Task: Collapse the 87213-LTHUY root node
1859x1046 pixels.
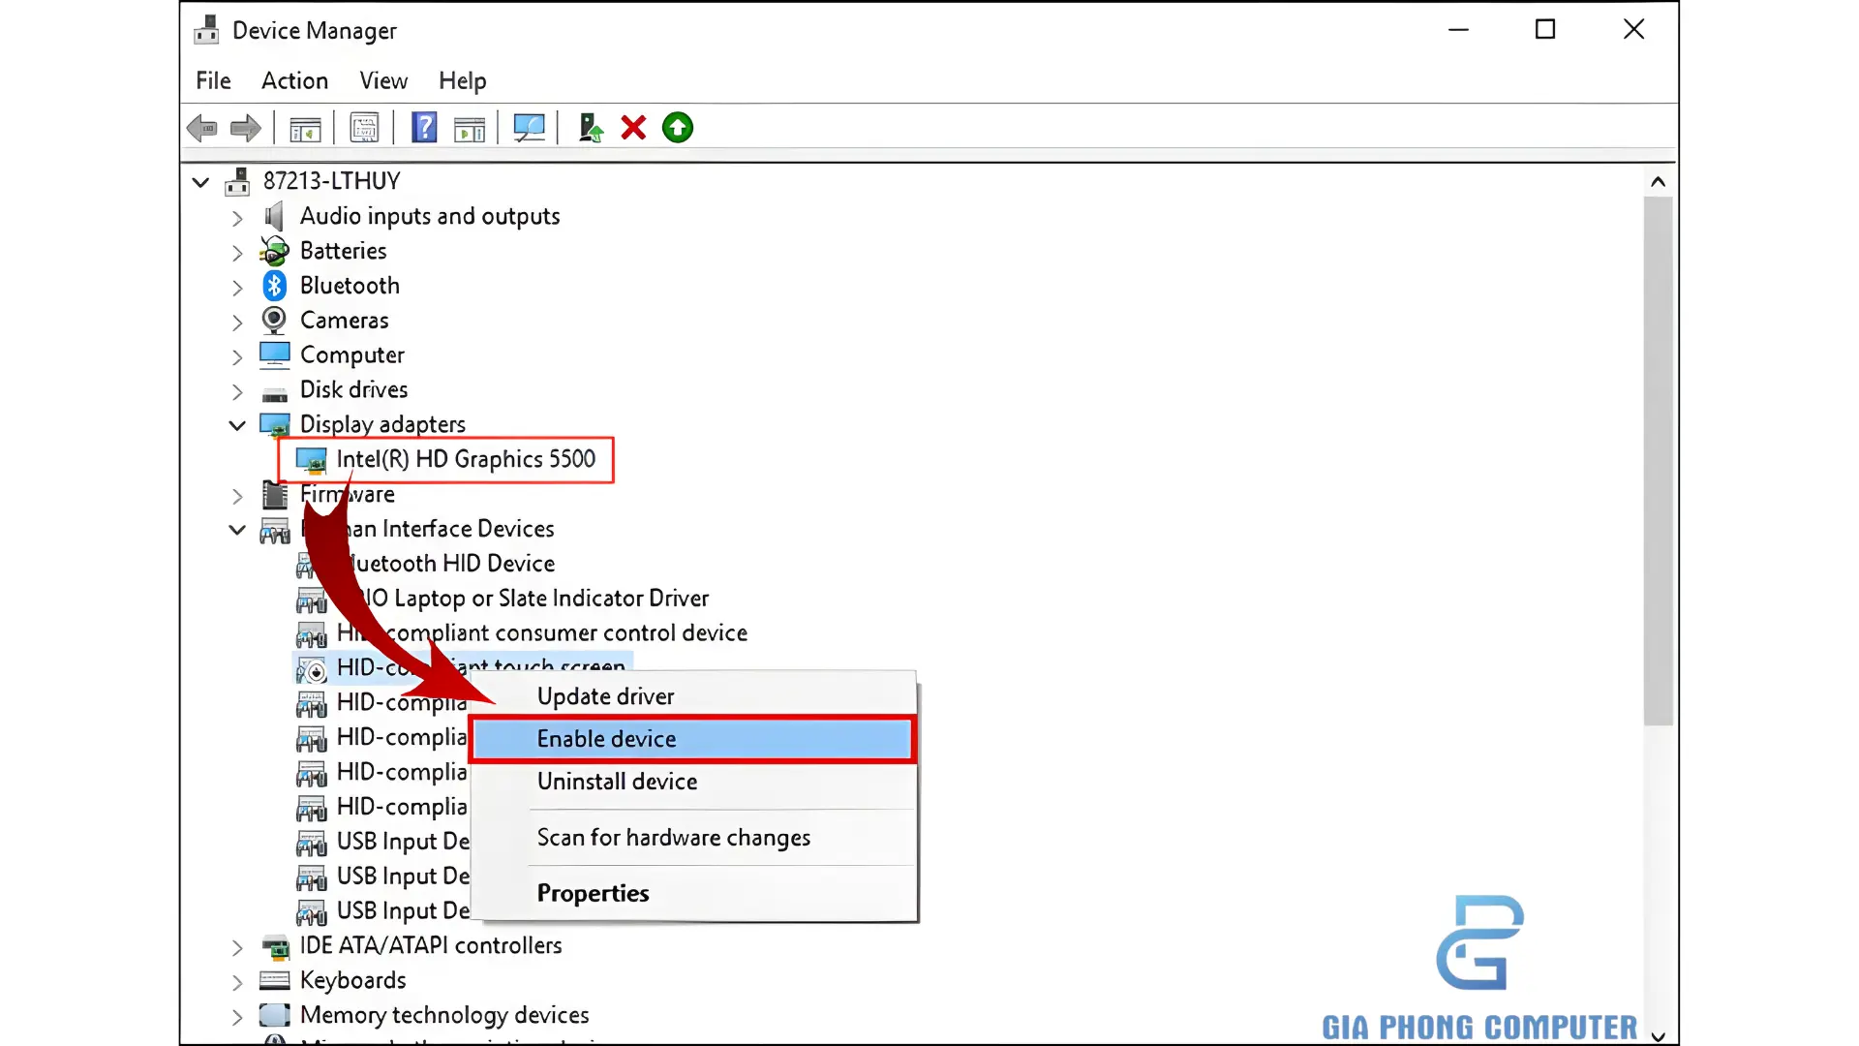Action: tap(200, 182)
